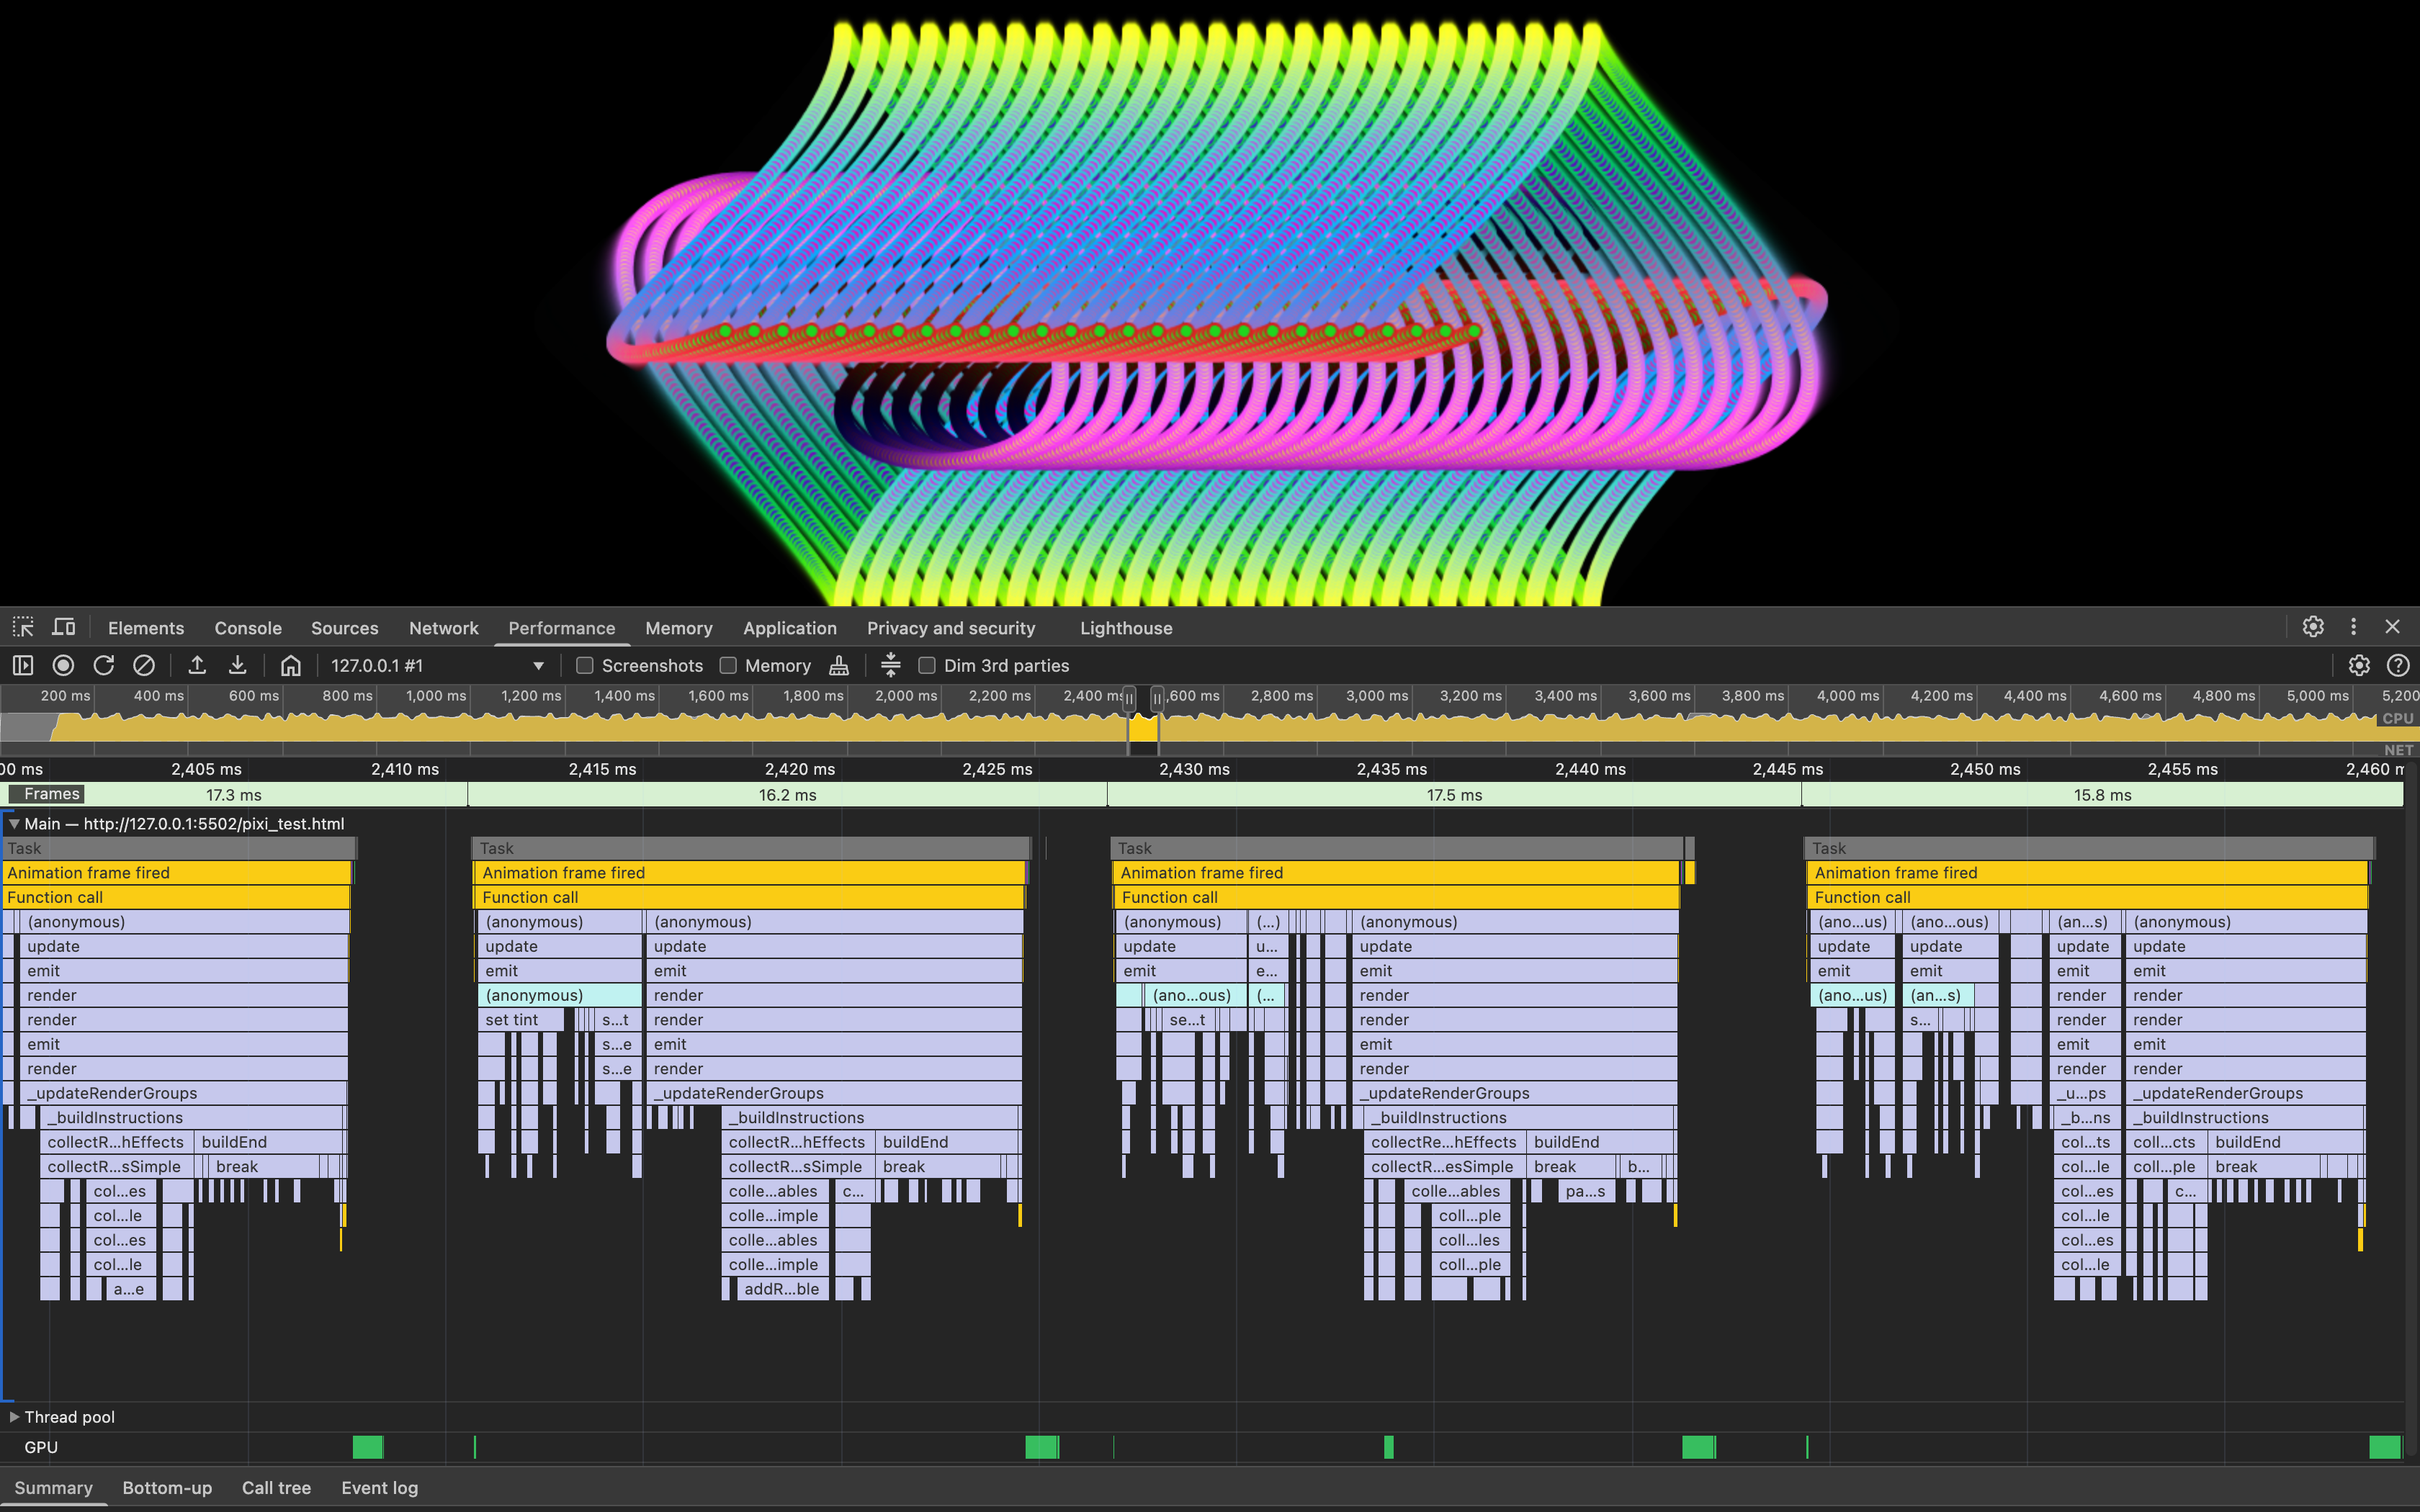Expand the Thread pool track
2420x1512 pixels.
pos(14,1417)
